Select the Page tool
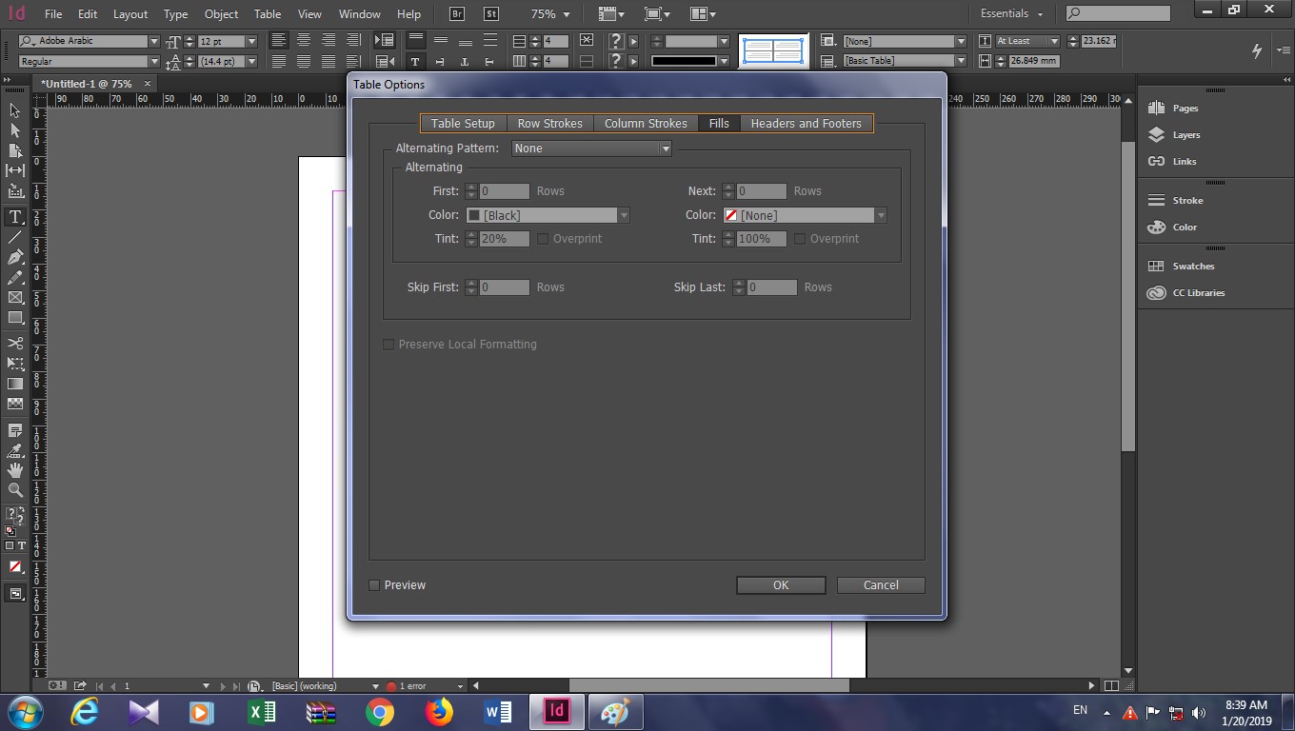 (15, 150)
